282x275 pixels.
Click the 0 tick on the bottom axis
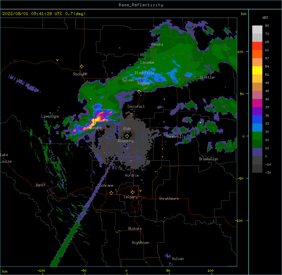tap(126, 271)
